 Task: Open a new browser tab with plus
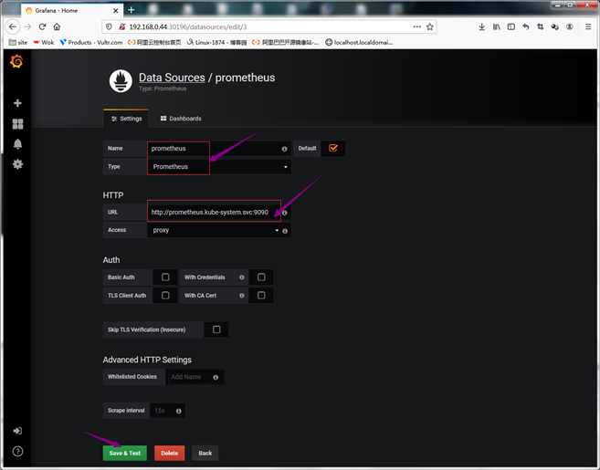coord(132,10)
